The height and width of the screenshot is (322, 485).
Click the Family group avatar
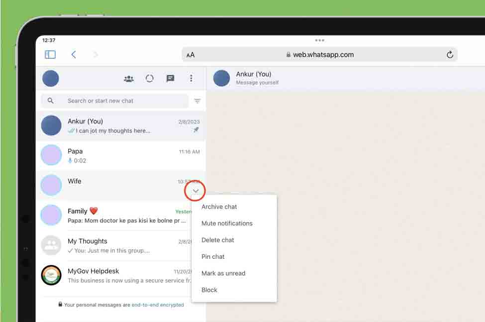pos(51,215)
